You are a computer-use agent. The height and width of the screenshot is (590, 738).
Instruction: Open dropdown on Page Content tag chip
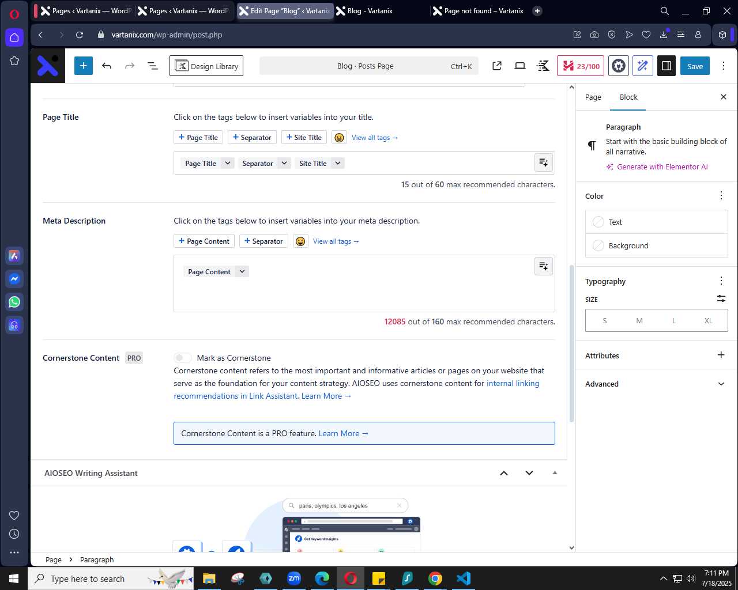coord(242,271)
